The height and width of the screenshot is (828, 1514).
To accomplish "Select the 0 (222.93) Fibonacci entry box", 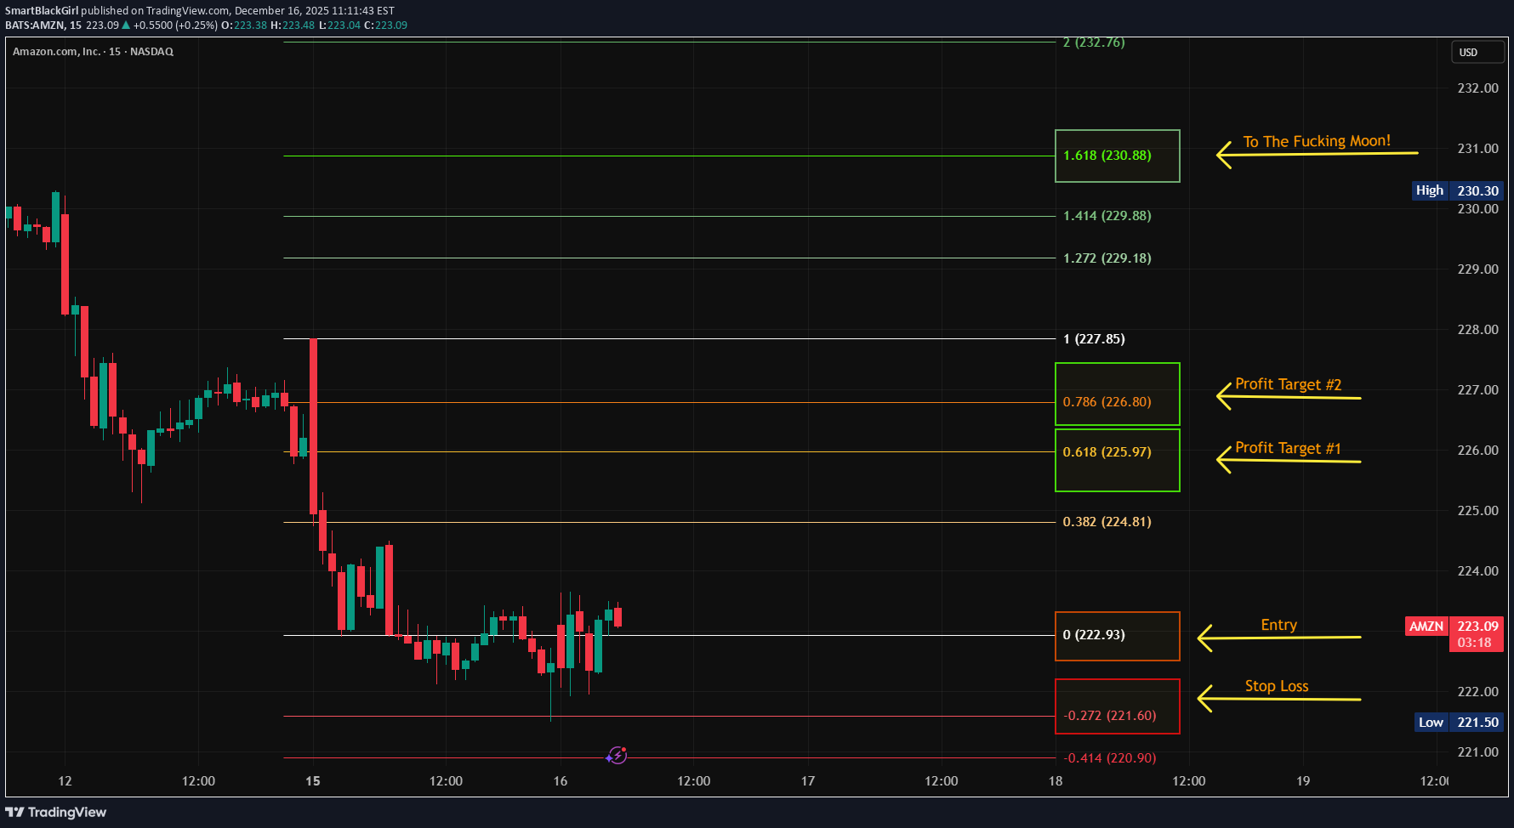I will [x=1117, y=636].
